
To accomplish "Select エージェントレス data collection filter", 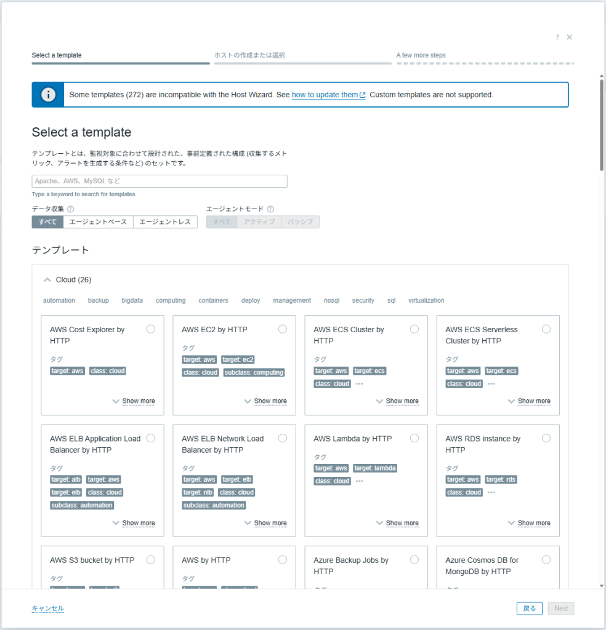I will coord(165,221).
